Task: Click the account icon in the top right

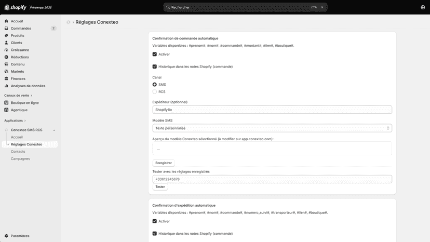Action: [x=423, y=7]
